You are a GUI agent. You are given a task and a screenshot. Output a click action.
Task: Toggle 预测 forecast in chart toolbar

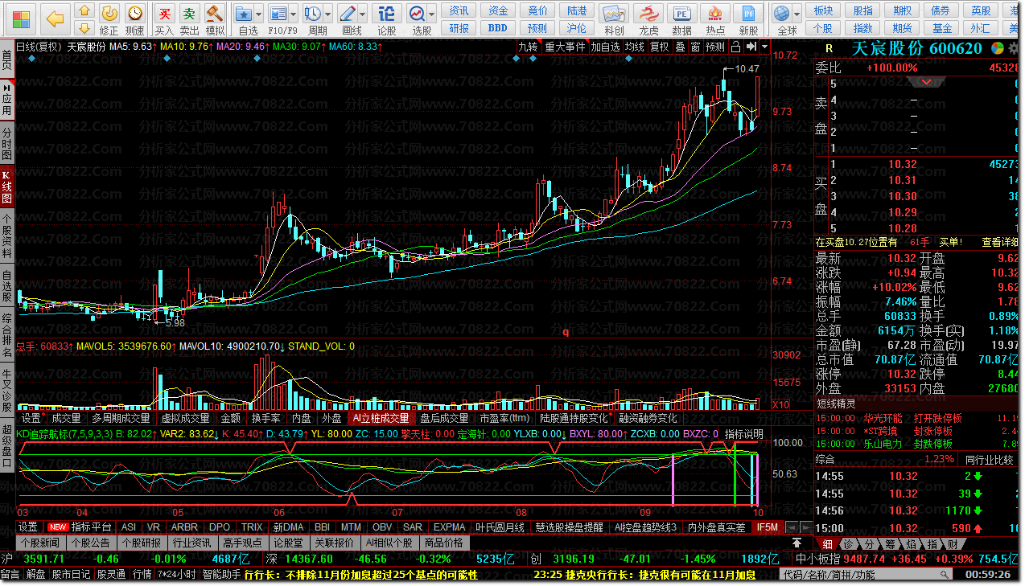pyautogui.click(x=715, y=47)
